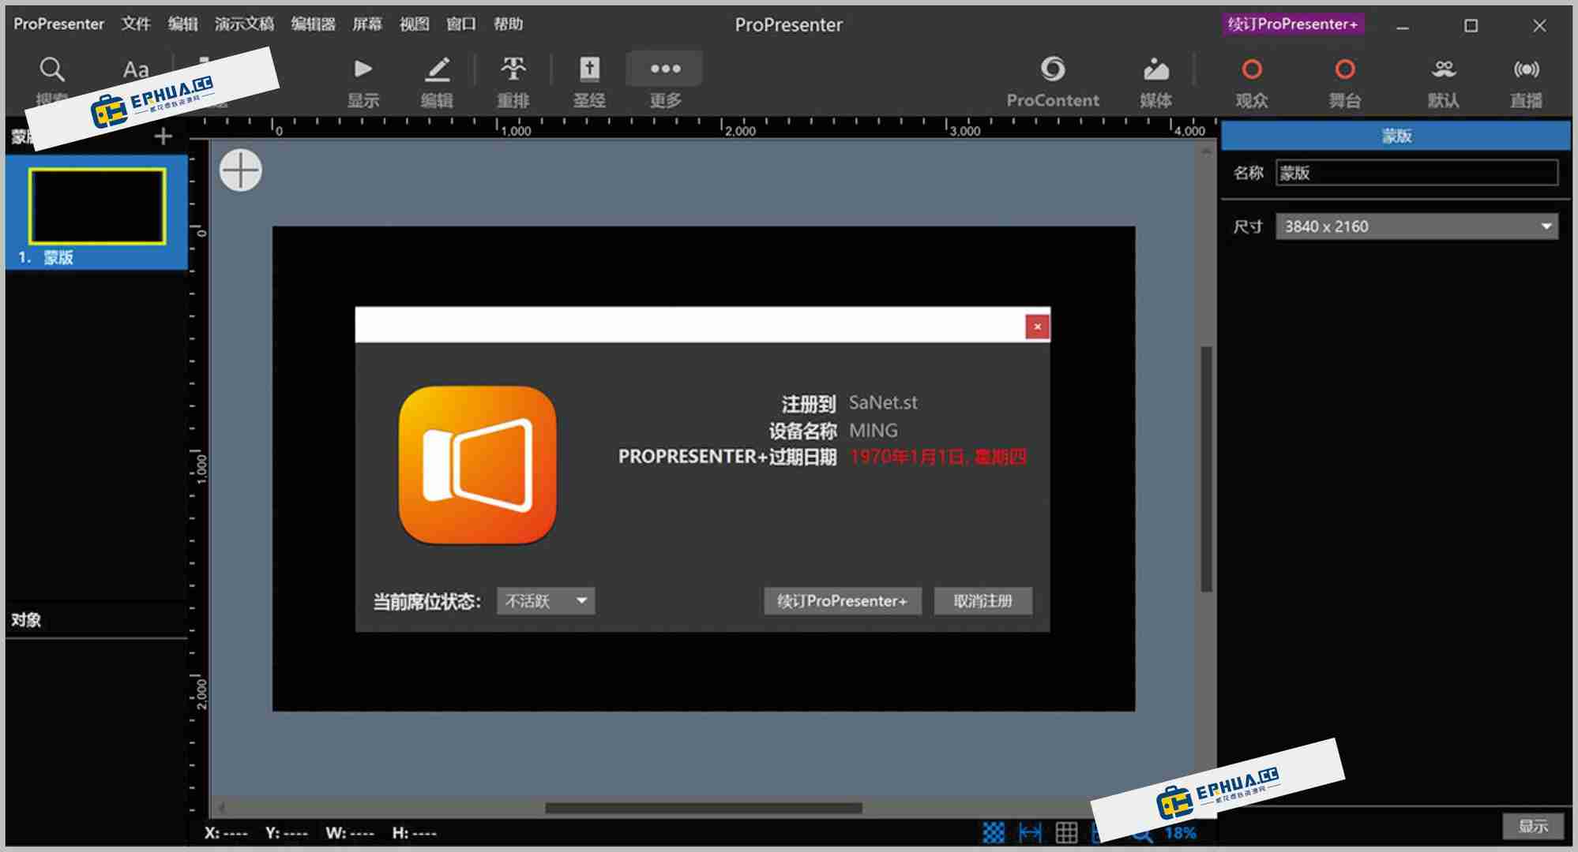This screenshot has height=852, width=1578.
Task: Open the Default (默认) looks icon
Action: (x=1444, y=82)
